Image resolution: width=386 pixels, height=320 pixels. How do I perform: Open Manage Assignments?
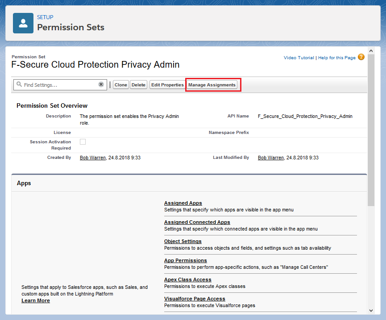click(212, 85)
